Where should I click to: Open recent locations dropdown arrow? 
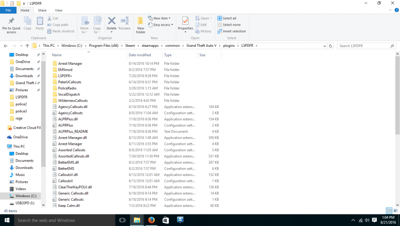21,46
